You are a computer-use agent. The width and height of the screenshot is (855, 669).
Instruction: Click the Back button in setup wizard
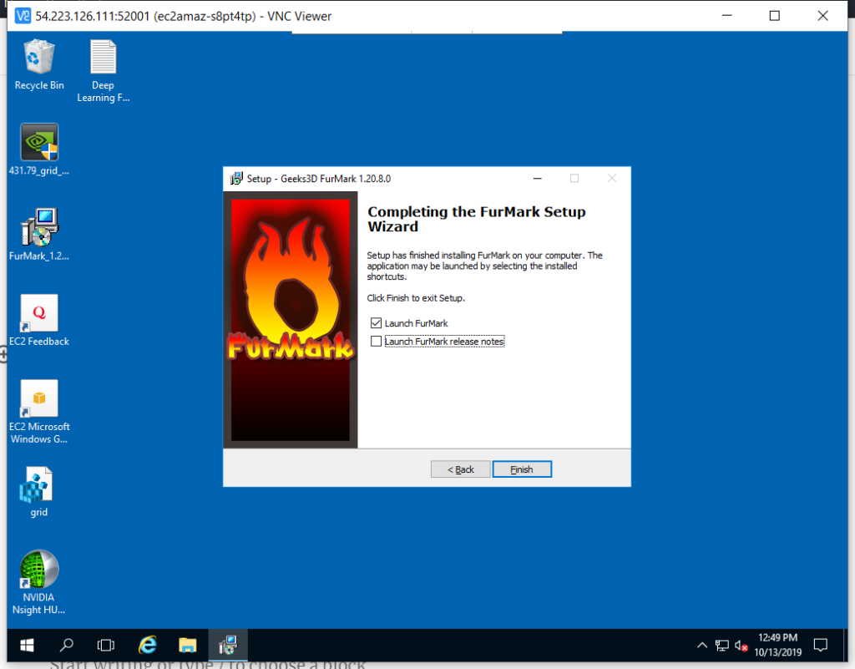coord(460,469)
